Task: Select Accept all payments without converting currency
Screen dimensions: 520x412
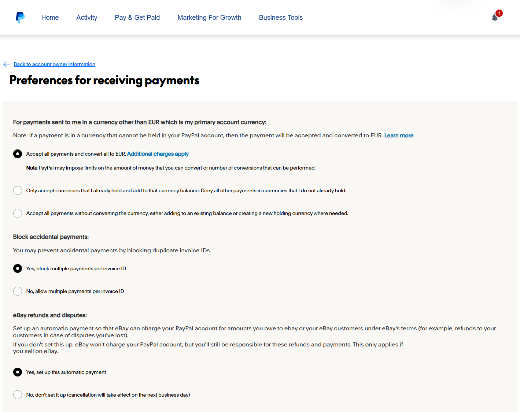Action: click(18, 213)
